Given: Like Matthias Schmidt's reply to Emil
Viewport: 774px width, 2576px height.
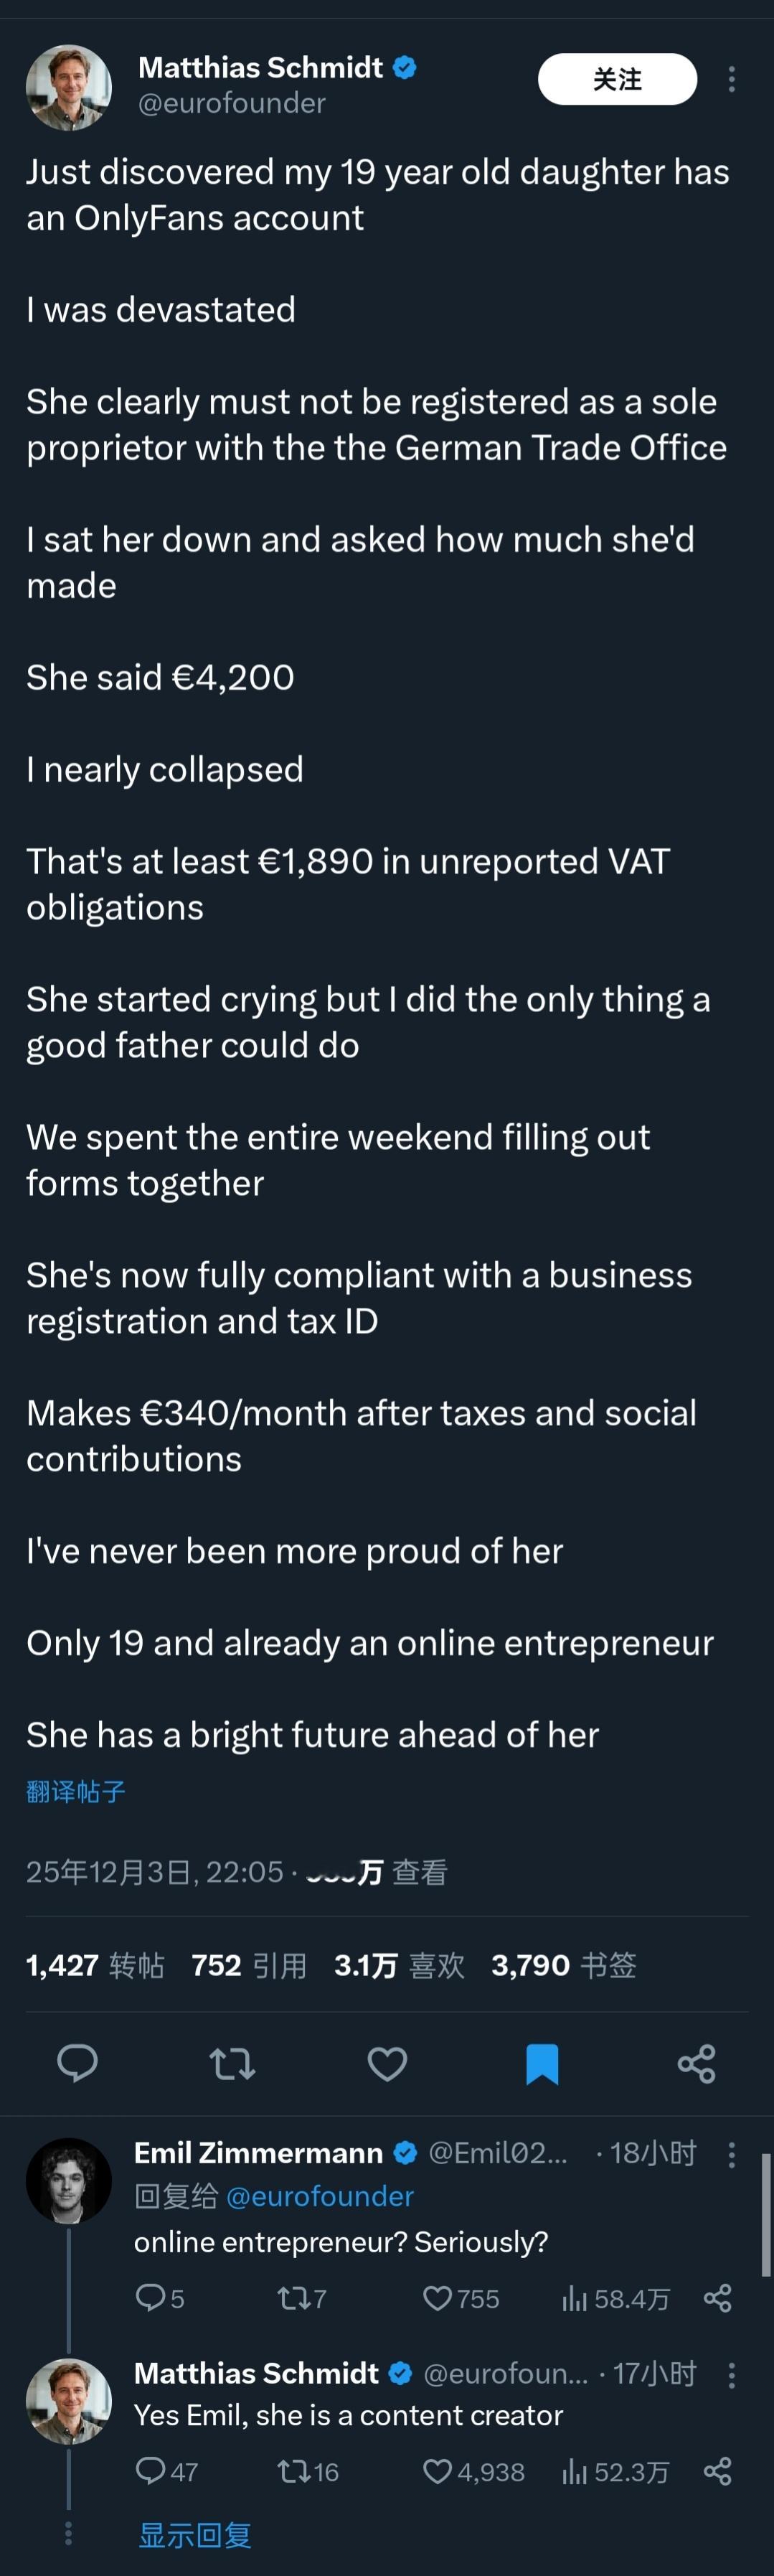Looking at the screenshot, I should click(x=438, y=2472).
